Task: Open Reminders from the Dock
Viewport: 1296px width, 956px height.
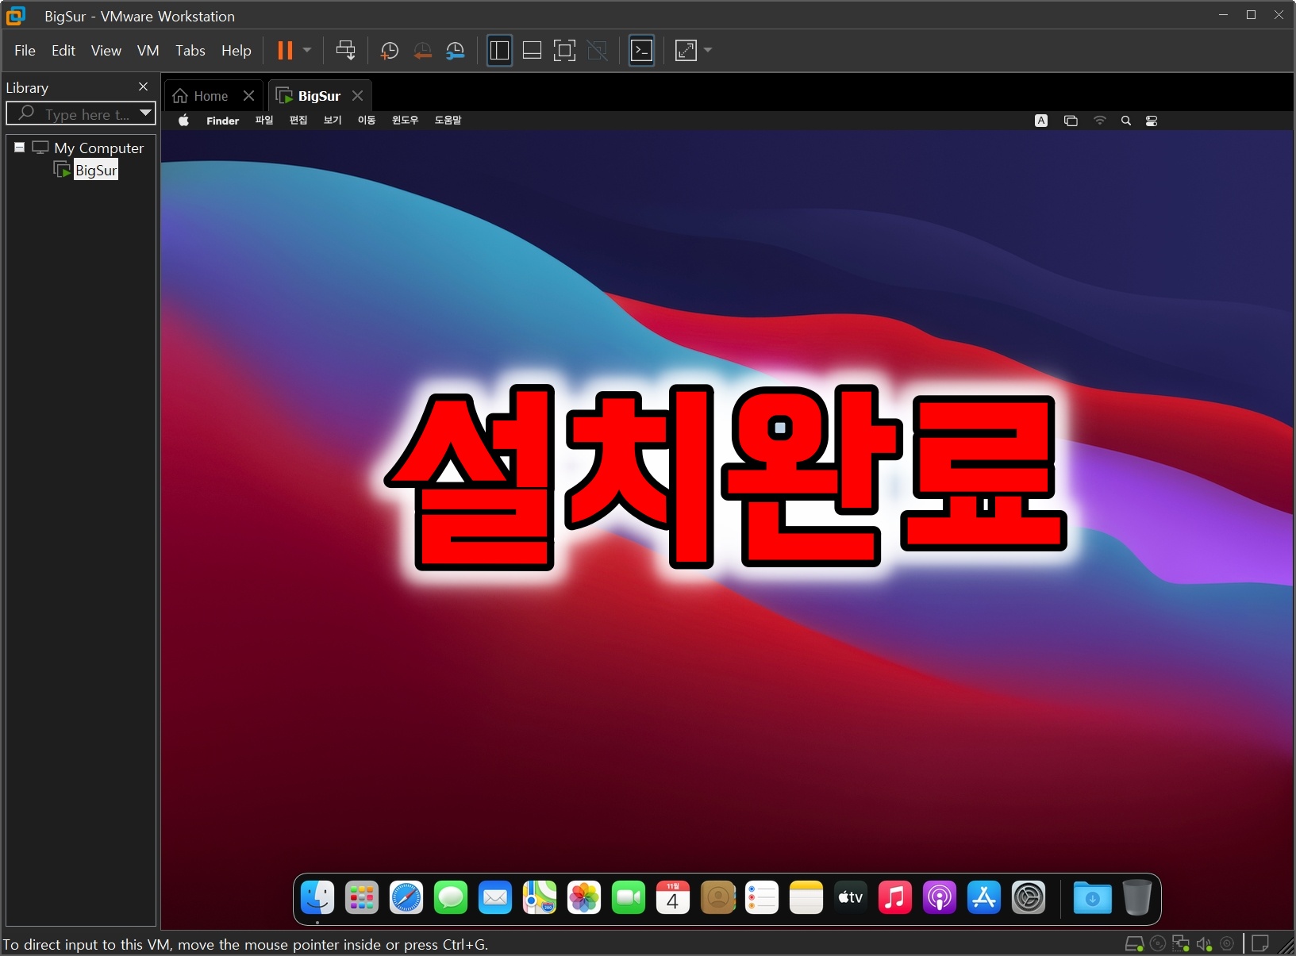Action: pos(762,898)
